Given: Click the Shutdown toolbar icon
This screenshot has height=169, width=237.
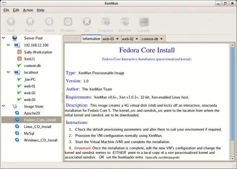Looking at the screenshot, I should pos(68,22).
